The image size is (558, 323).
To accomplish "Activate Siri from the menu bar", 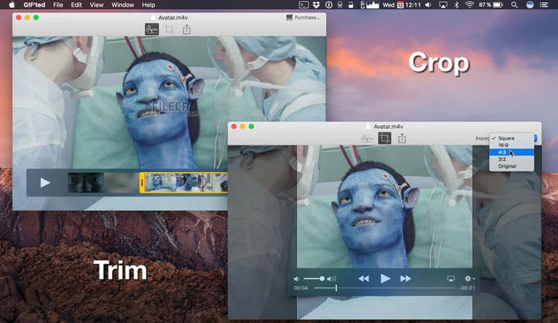I will coord(530,5).
